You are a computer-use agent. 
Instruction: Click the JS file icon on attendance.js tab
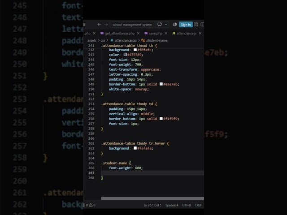[x=174, y=33]
